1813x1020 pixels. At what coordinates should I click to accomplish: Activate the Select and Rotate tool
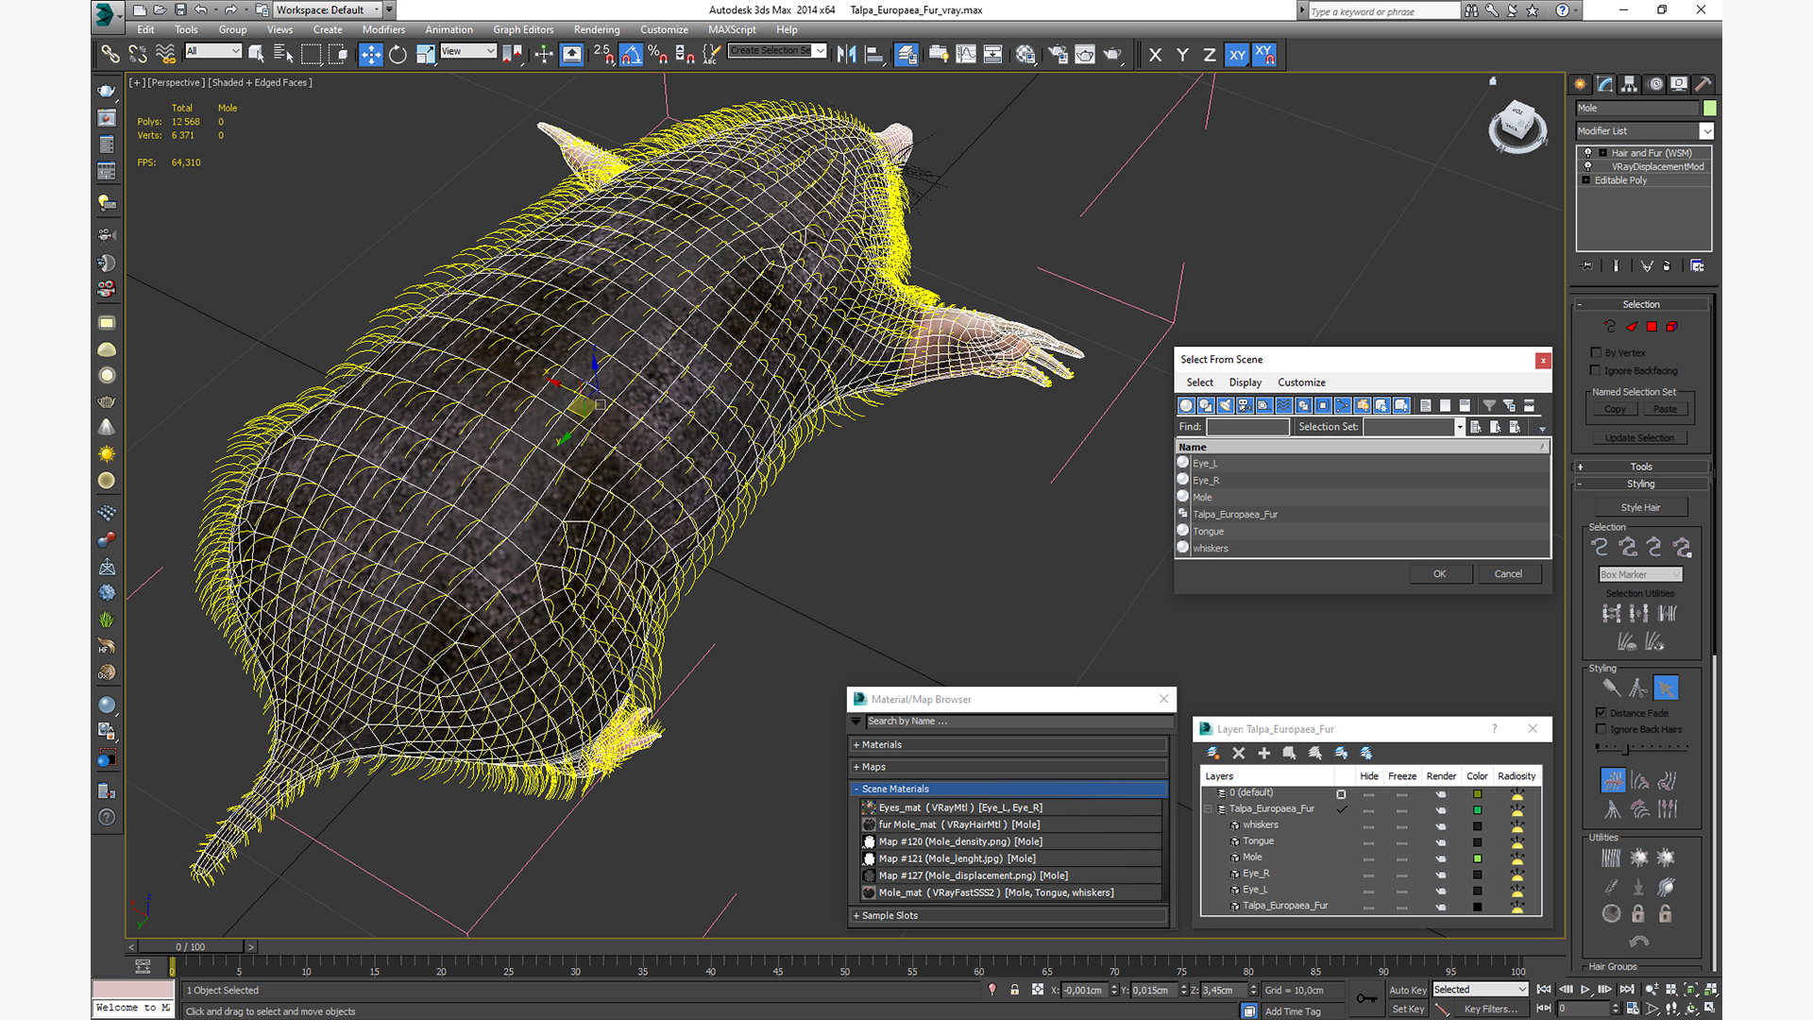click(x=398, y=55)
